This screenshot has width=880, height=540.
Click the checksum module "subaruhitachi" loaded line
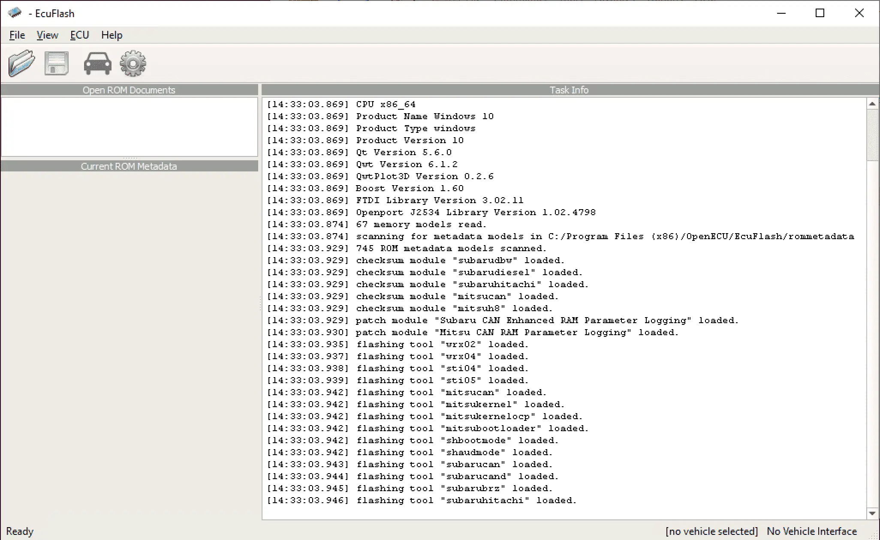(428, 284)
